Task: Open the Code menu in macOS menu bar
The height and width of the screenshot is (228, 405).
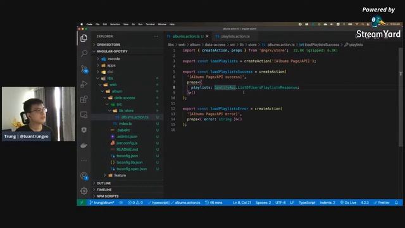Action: pyautogui.click(x=89, y=24)
